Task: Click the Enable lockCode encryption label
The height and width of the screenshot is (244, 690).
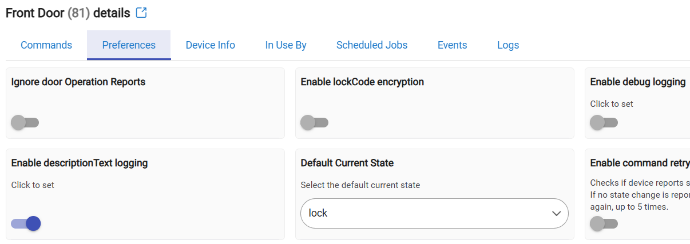Action: [x=362, y=82]
